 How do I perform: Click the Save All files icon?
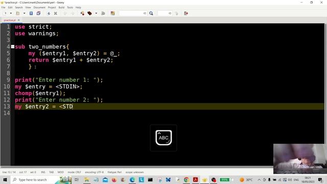pos(38,13)
